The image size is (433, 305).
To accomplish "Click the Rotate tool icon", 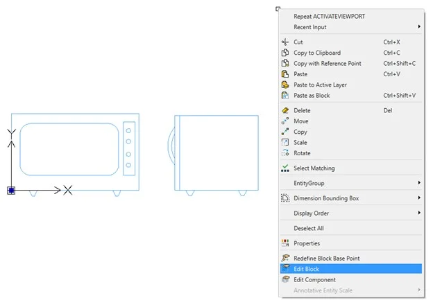I will coord(285,153).
